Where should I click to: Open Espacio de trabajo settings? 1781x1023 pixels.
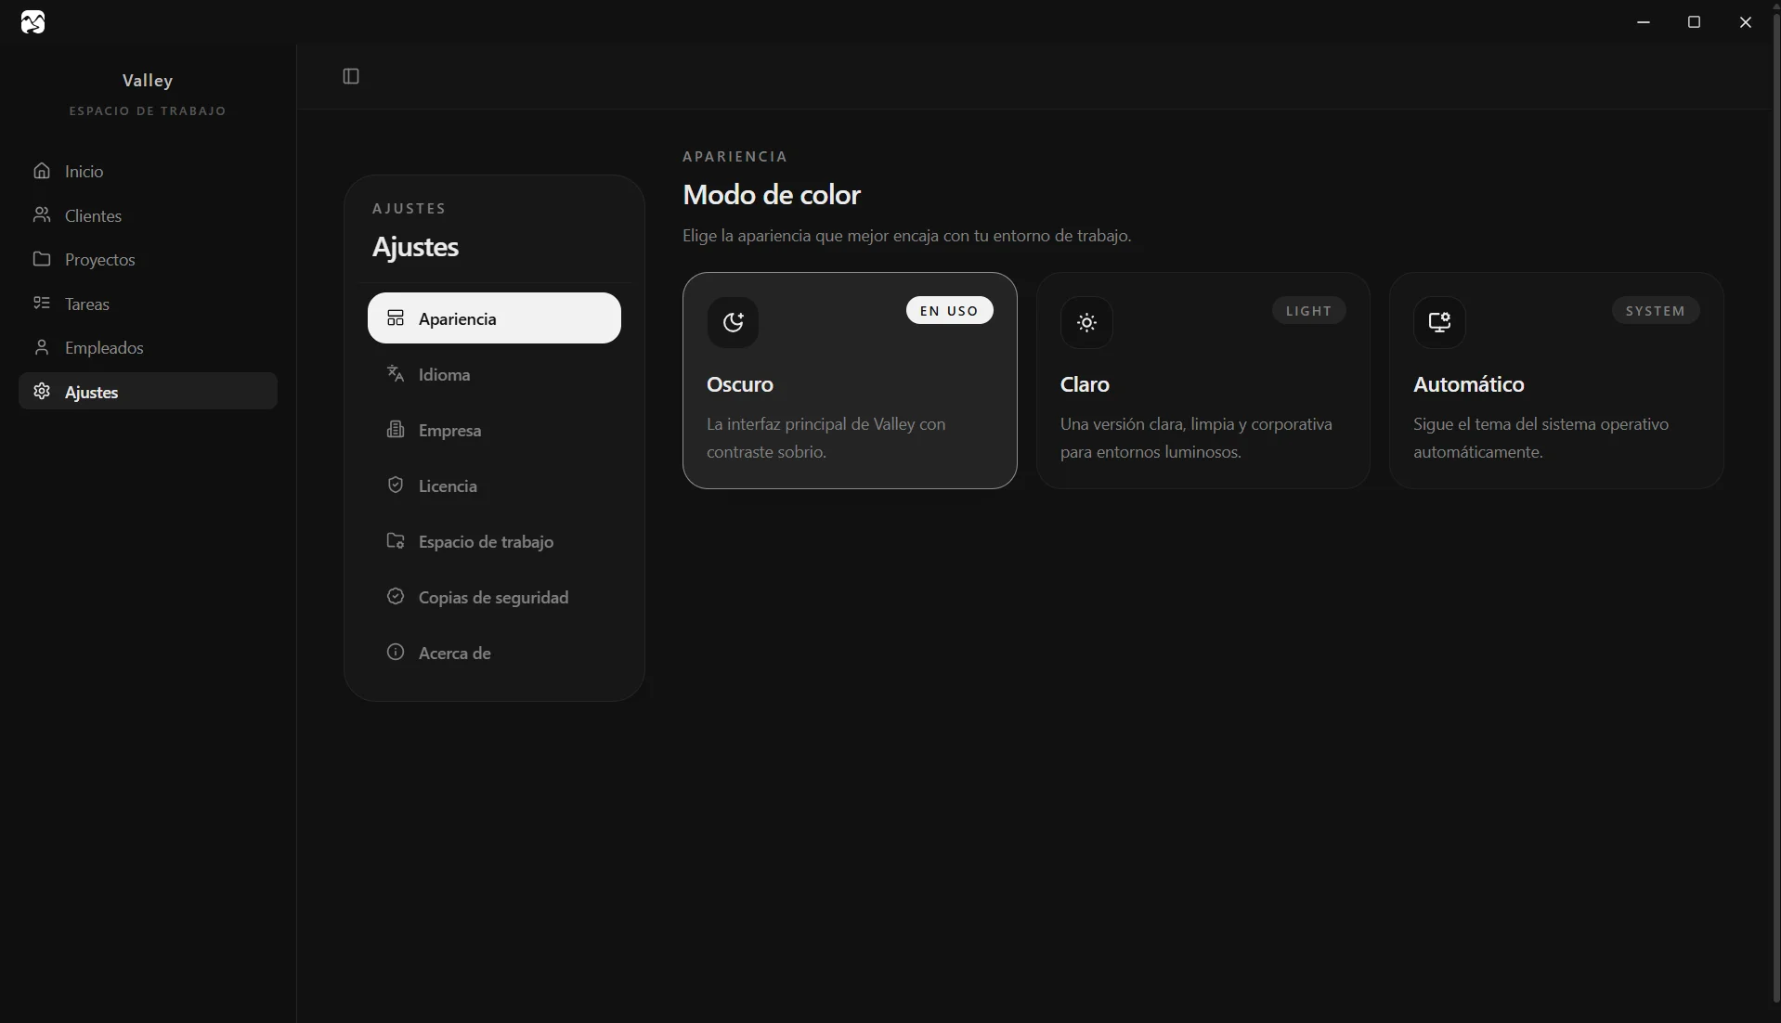pos(487,542)
